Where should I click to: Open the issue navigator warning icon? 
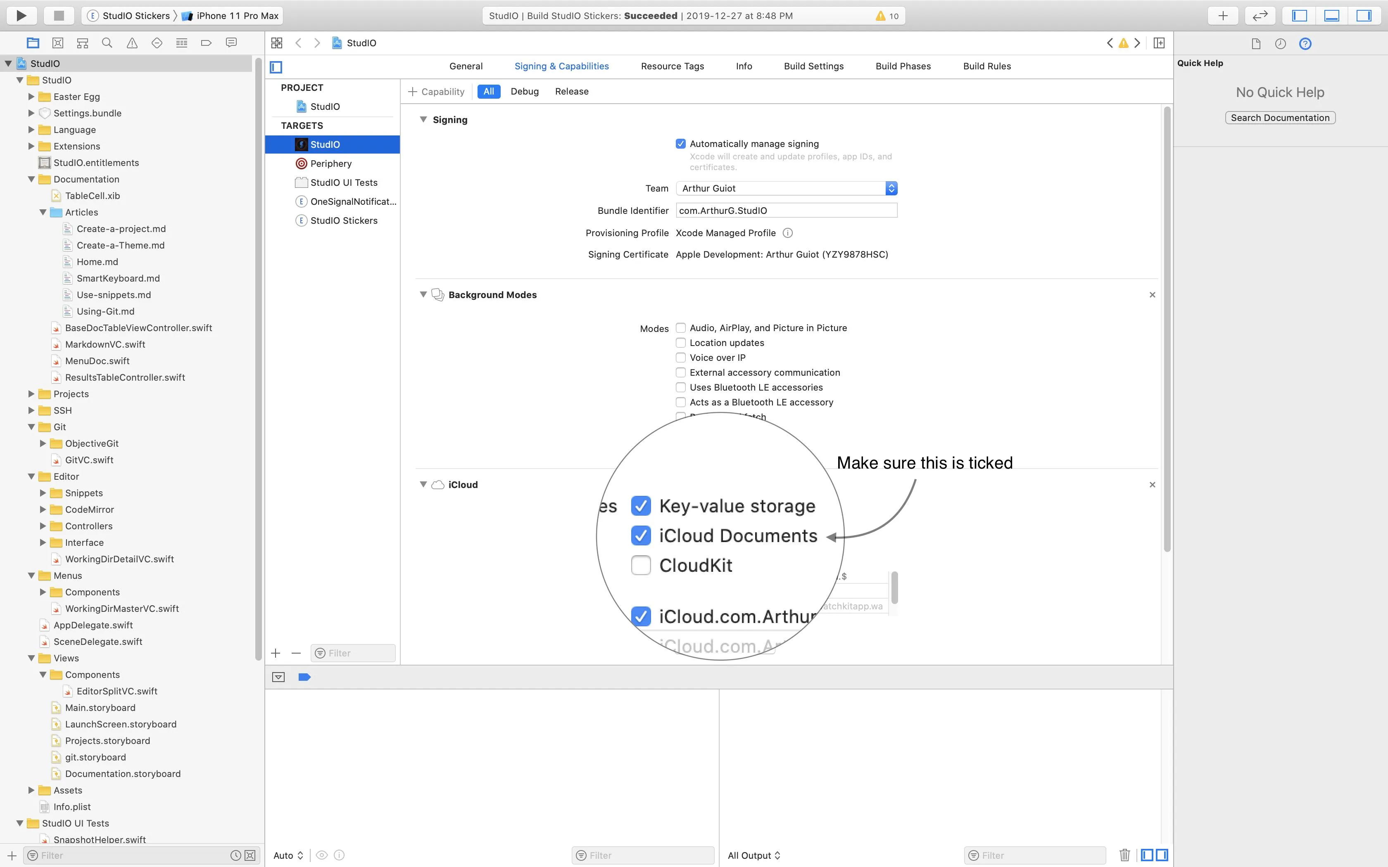click(x=132, y=43)
